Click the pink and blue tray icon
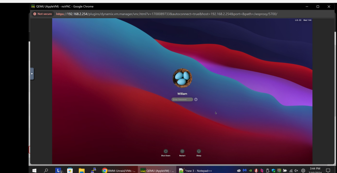The height and width of the screenshot is (173, 337). click(x=262, y=171)
